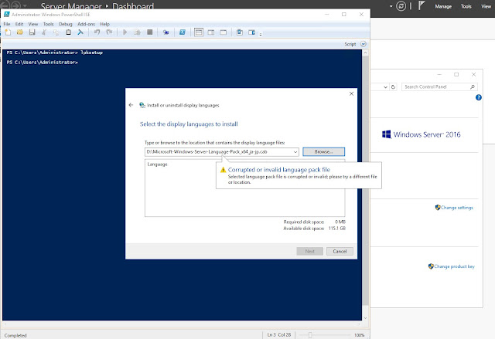Click the PowerShell console scrollbar
495x339 pixels.
pyautogui.click(x=365, y=181)
